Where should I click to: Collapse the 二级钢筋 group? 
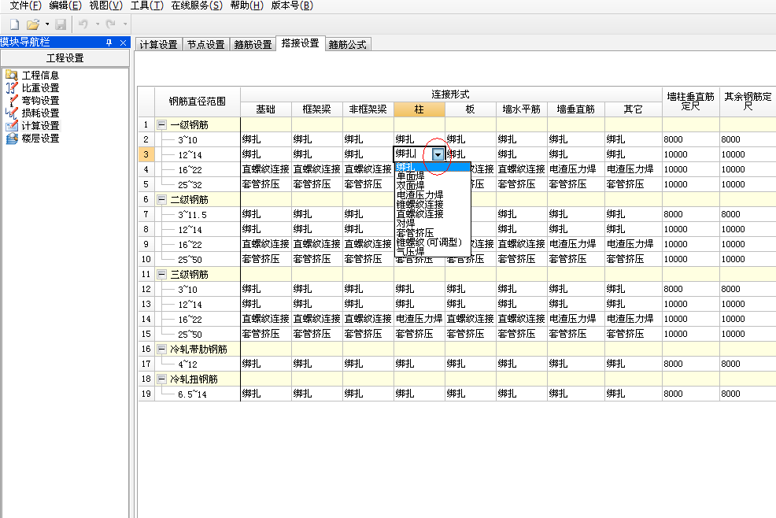click(161, 200)
